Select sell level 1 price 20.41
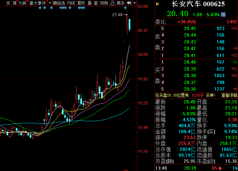This screenshot has height=171, width=238. point(190,55)
